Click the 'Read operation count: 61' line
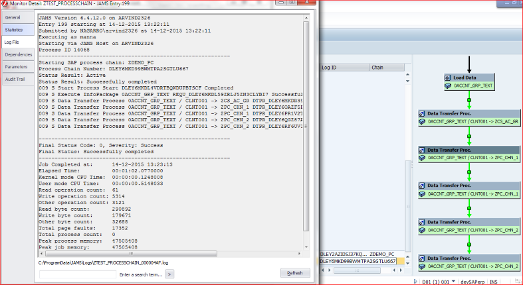Screen dimensions: 523x285 pos(78,190)
